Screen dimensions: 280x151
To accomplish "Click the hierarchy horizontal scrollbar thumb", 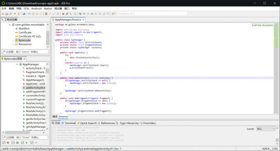I will (17, 133).
